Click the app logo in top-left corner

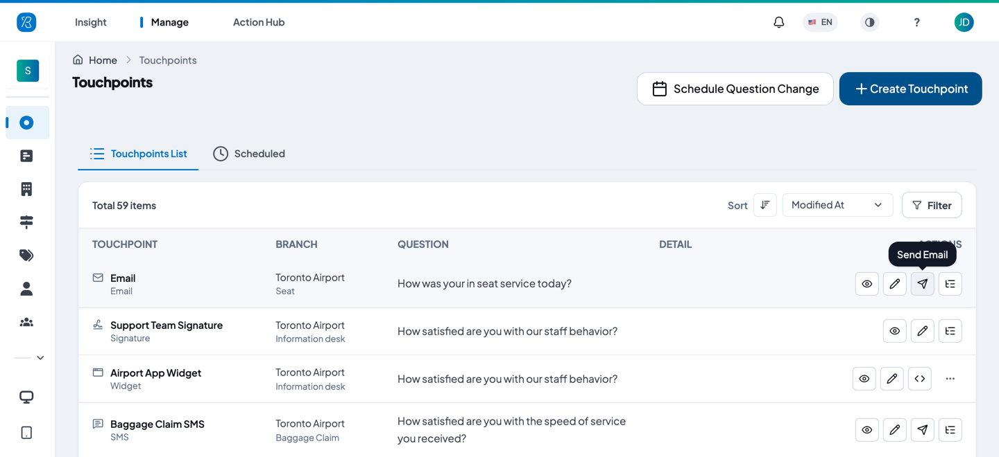pos(26,22)
